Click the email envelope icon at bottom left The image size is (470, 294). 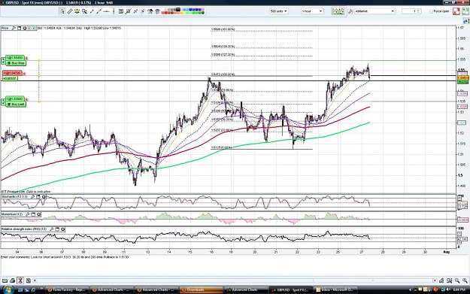pyautogui.click(x=5, y=280)
